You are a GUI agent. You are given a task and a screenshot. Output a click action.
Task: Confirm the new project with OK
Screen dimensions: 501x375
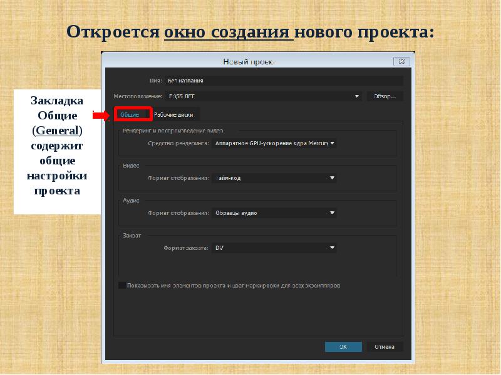click(343, 346)
